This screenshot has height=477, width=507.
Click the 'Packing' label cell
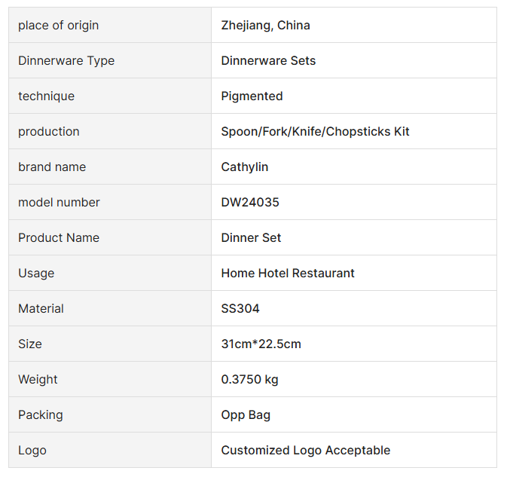click(x=41, y=415)
